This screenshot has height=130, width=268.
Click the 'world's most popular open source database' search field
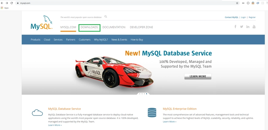81,17
